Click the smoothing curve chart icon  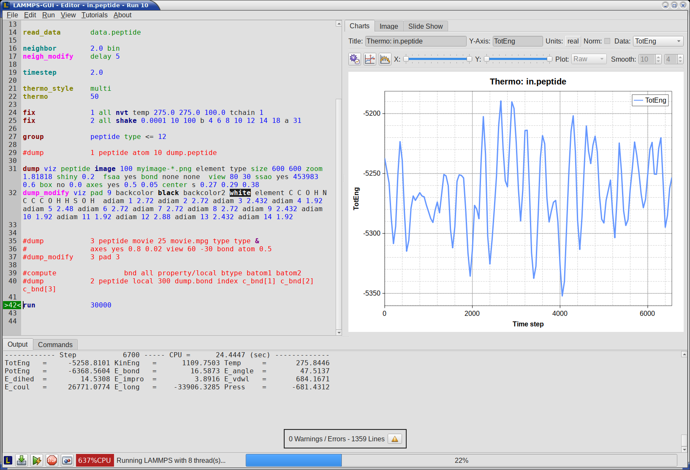pyautogui.click(x=385, y=59)
